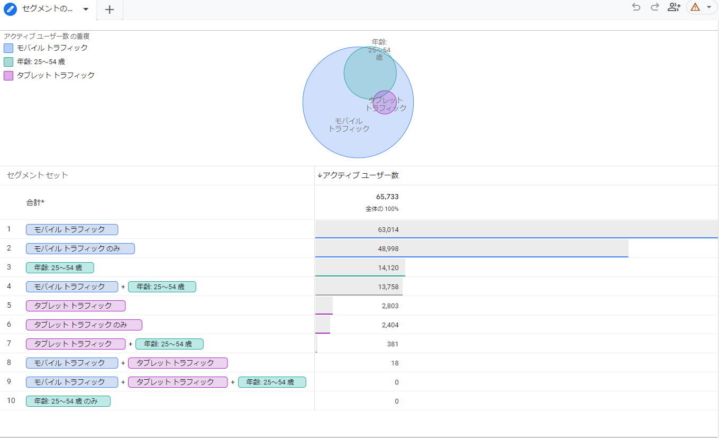Viewport: 719px width, 438px height.
Task: Click the purple タブレット トラフィック legend swatch
Action: coord(8,76)
